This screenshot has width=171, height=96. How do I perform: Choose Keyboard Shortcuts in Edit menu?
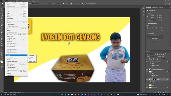17,70
